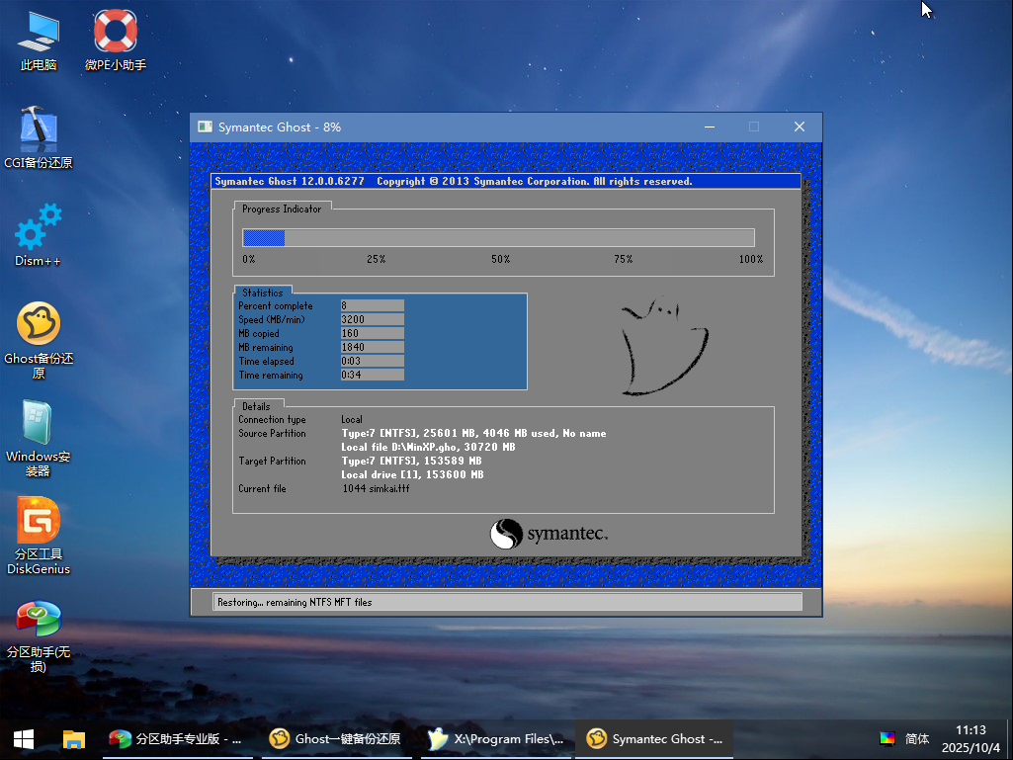Close the Symantec Ghost window
Screen dimensions: 1013x760
[800, 127]
